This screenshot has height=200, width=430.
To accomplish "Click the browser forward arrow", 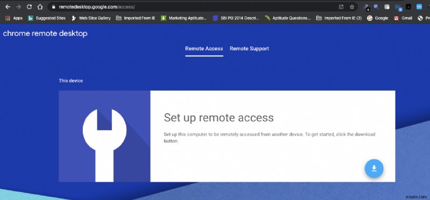I will tap(19, 7).
